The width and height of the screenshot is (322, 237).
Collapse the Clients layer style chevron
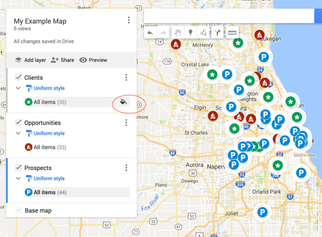click(x=18, y=88)
